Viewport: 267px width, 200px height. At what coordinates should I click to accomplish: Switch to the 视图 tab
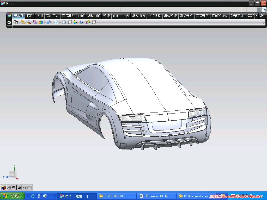click(40, 16)
